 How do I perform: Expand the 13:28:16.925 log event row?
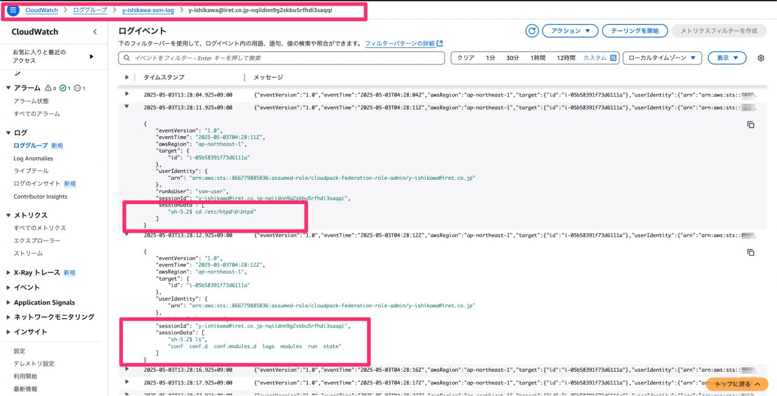127,368
